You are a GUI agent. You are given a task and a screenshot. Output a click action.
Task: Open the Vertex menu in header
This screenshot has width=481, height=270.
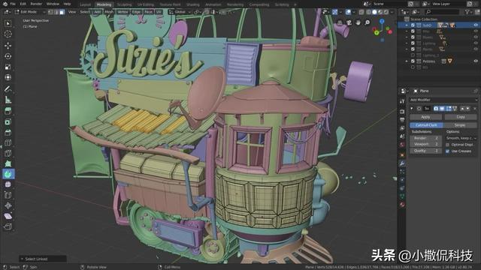[123, 12]
